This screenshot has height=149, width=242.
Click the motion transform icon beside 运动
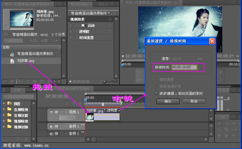(x=83, y=25)
